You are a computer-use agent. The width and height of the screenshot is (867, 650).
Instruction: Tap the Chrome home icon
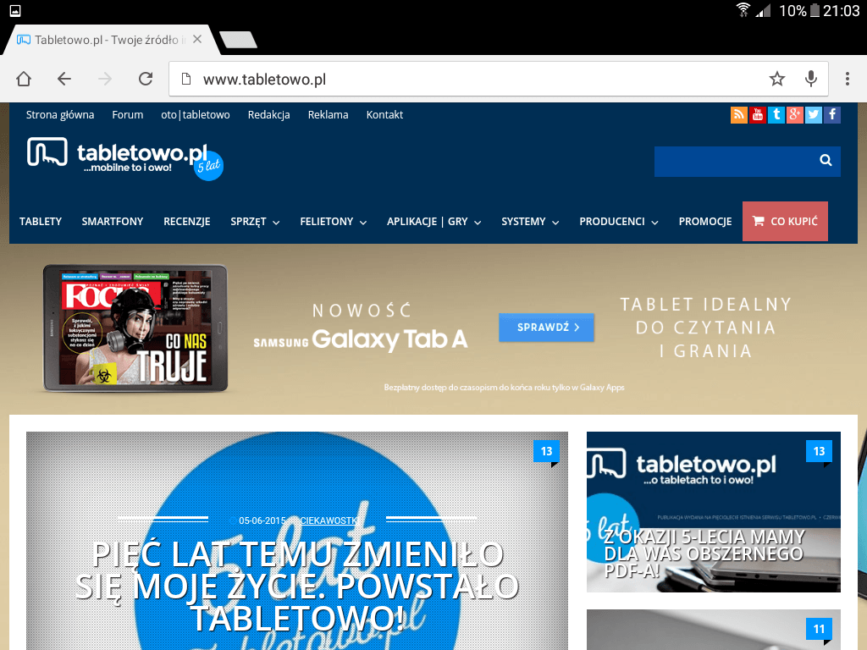tap(24, 79)
